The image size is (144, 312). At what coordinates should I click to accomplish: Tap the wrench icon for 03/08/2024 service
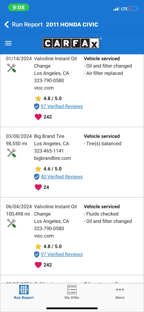click(x=12, y=153)
